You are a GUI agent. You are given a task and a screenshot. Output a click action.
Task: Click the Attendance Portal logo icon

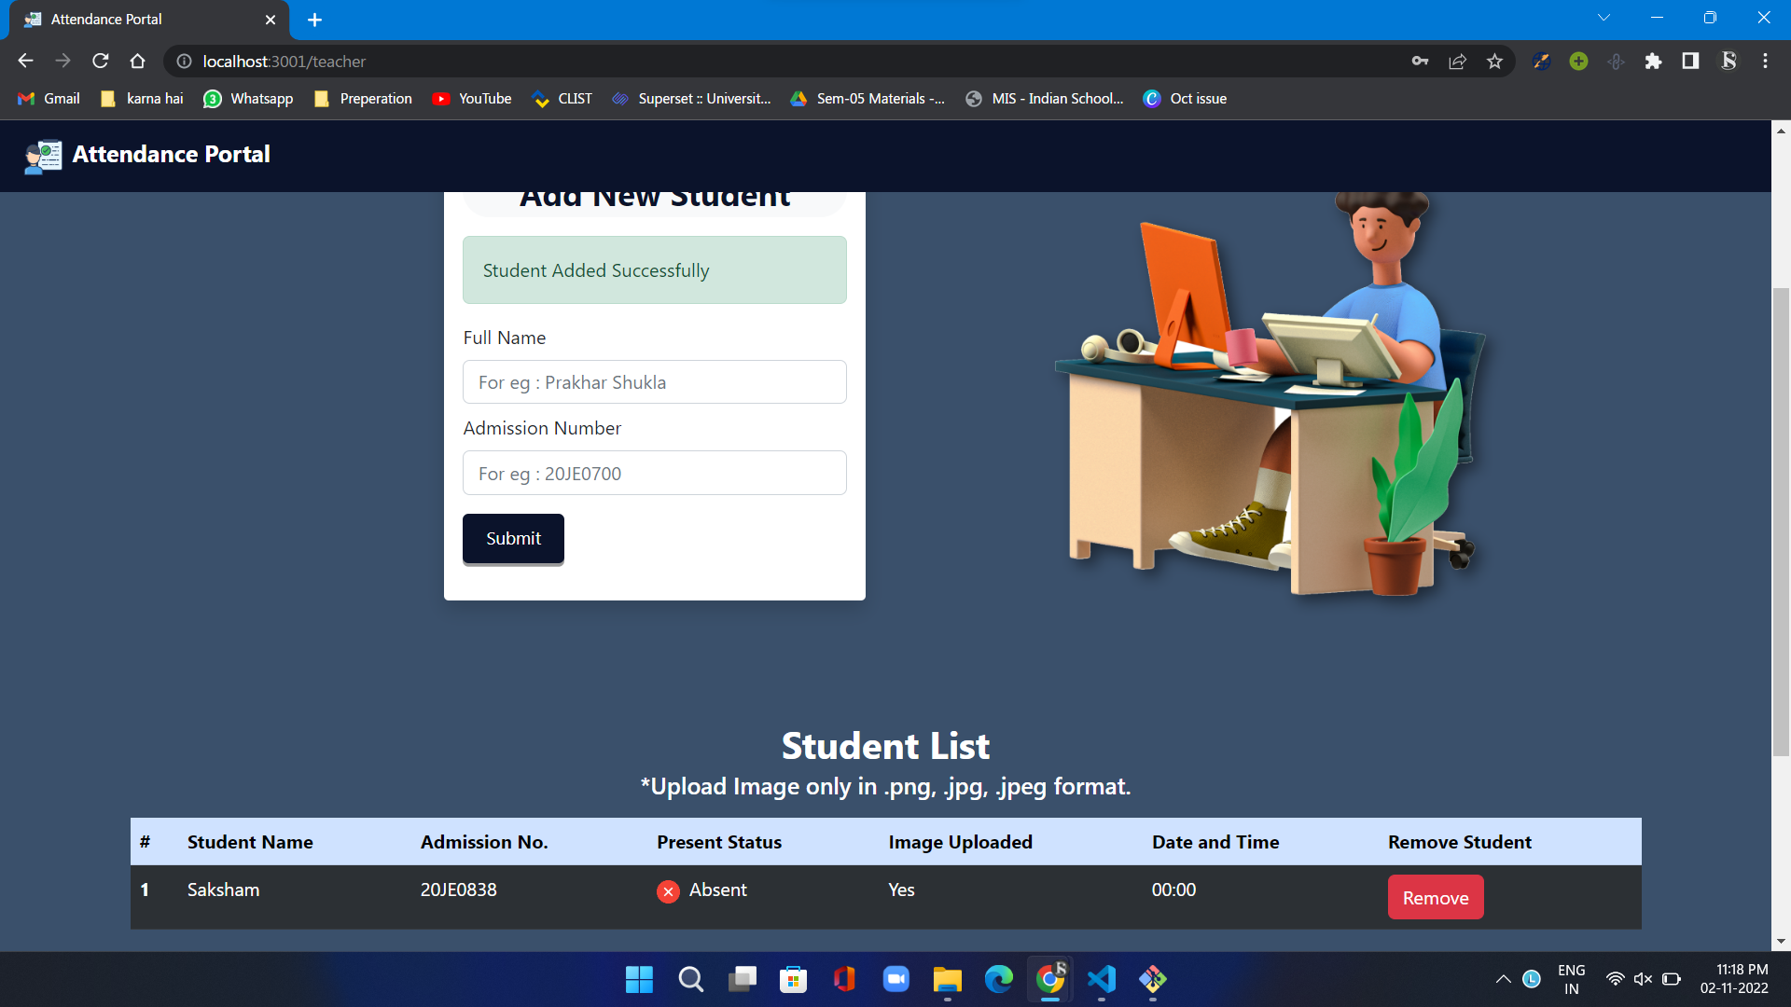click(x=43, y=156)
